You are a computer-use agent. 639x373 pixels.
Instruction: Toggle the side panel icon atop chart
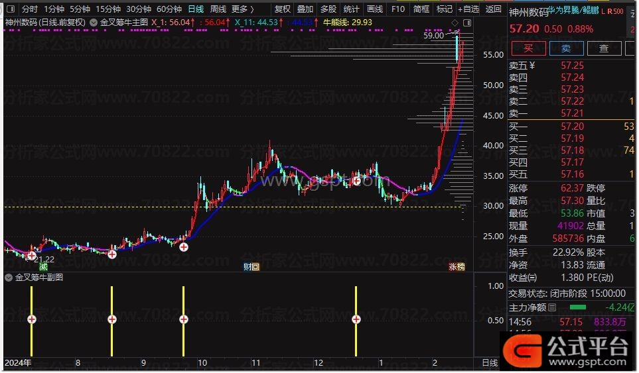coord(467,23)
